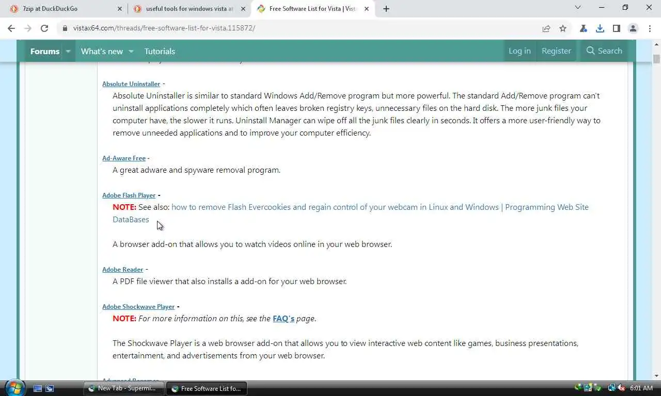
Task: Click the address bar URL field
Action: (300, 28)
